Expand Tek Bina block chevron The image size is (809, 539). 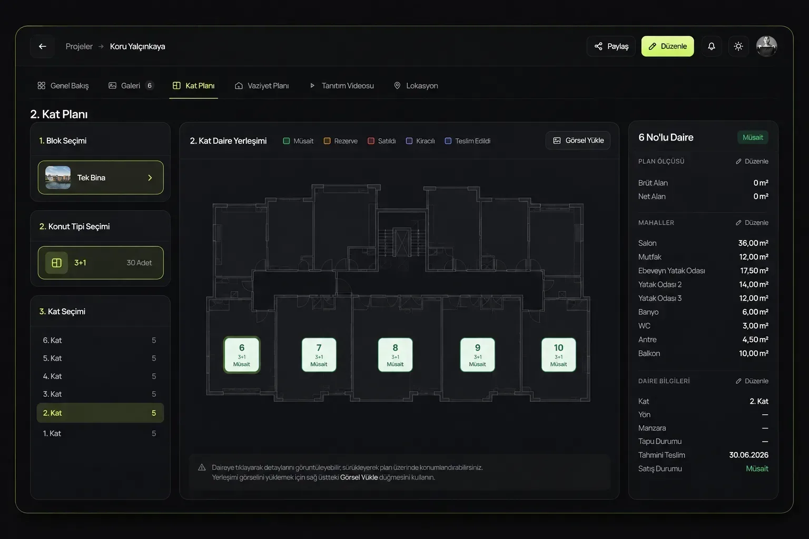tap(150, 178)
